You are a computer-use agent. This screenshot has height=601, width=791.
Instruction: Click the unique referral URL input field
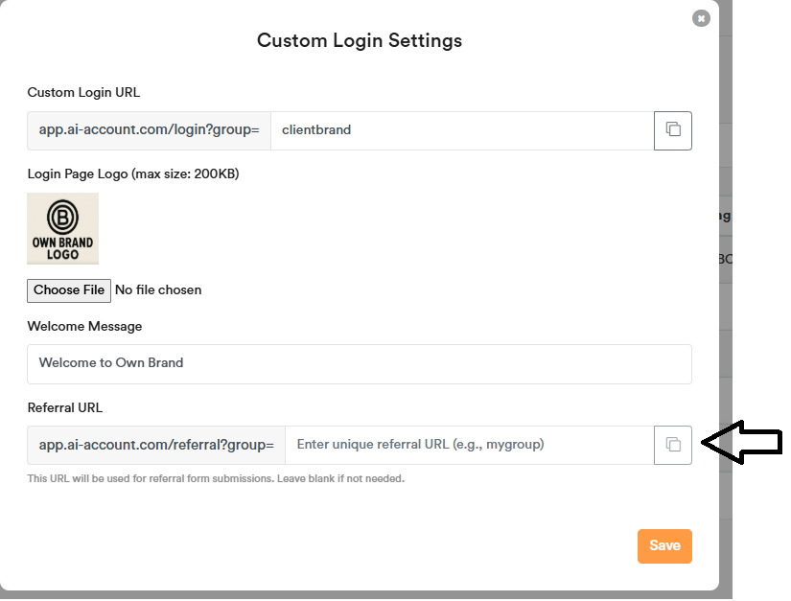[x=470, y=445]
